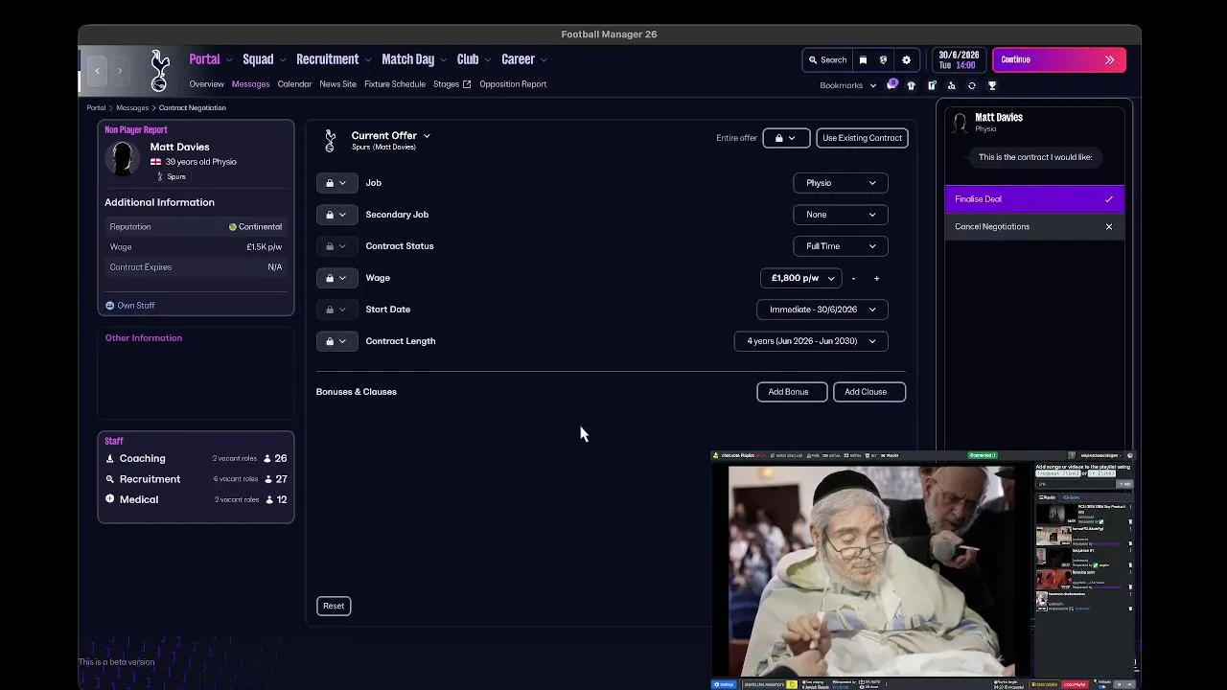The width and height of the screenshot is (1227, 690).
Task: Click the checkmark on Finalise Deal
Action: coord(1109,199)
